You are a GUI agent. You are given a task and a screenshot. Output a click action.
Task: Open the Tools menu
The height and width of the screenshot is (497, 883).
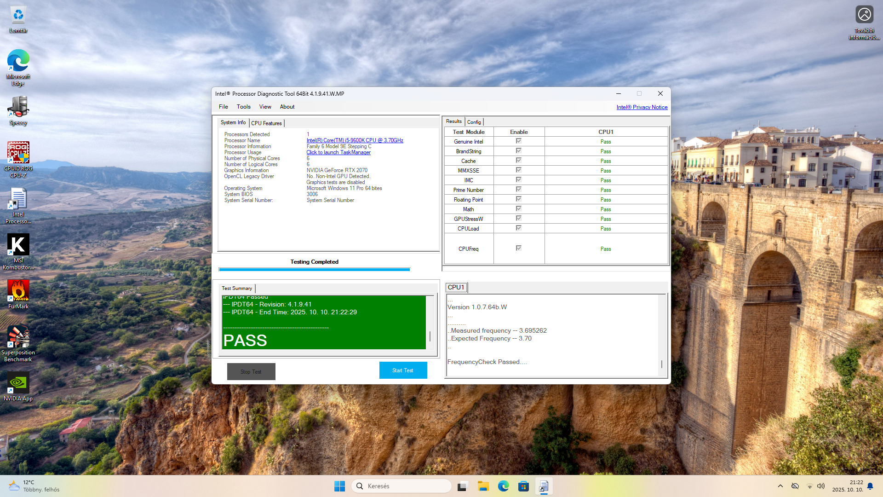[x=243, y=107]
